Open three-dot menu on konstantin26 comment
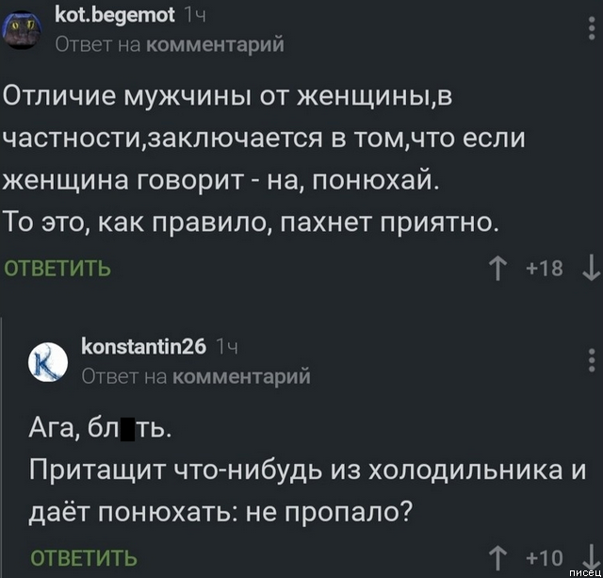The width and height of the screenshot is (603, 578). coord(591,361)
